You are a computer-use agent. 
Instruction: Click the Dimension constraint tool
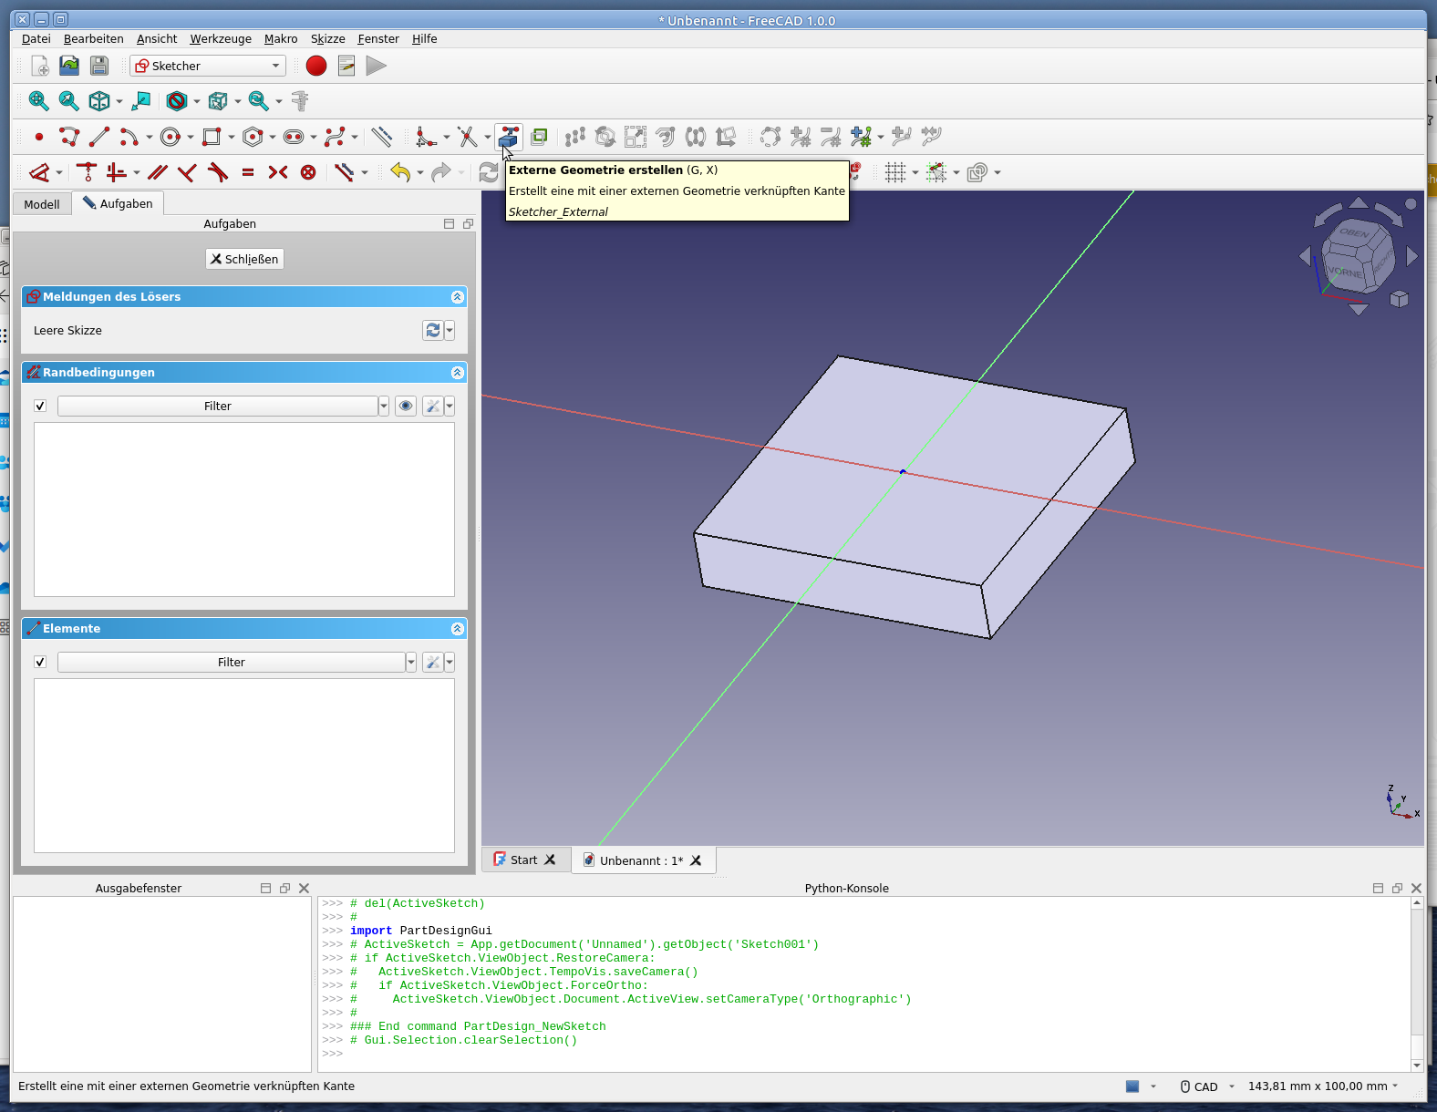pyautogui.click(x=39, y=172)
